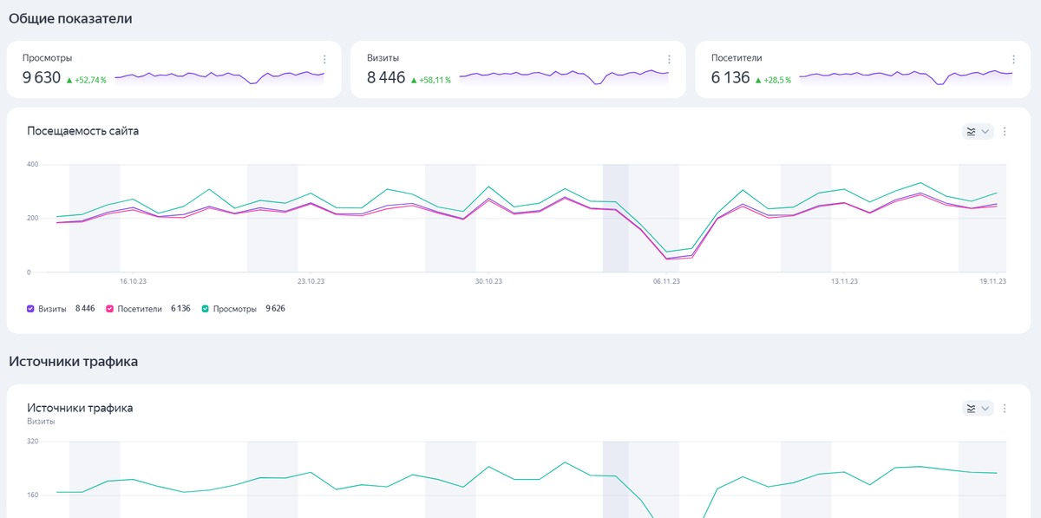Click the Посетители value 6 136 in card
The width and height of the screenshot is (1041, 518).
[x=730, y=78]
